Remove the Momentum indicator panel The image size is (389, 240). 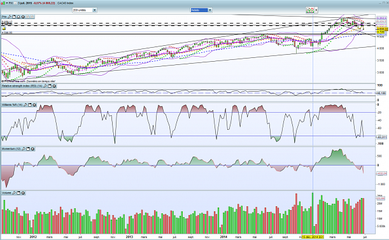(x=32, y=149)
